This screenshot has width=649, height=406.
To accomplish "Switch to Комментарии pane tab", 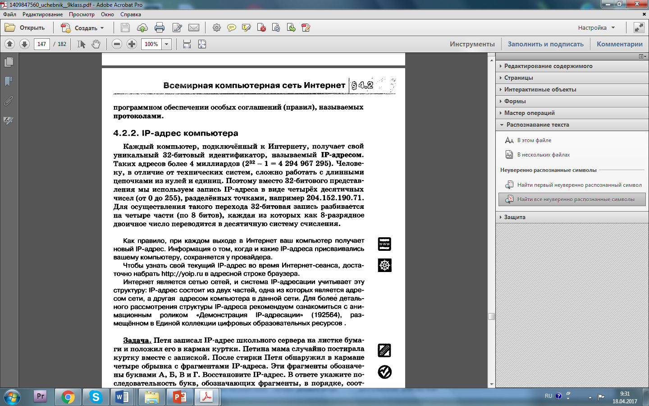I will coord(619,44).
